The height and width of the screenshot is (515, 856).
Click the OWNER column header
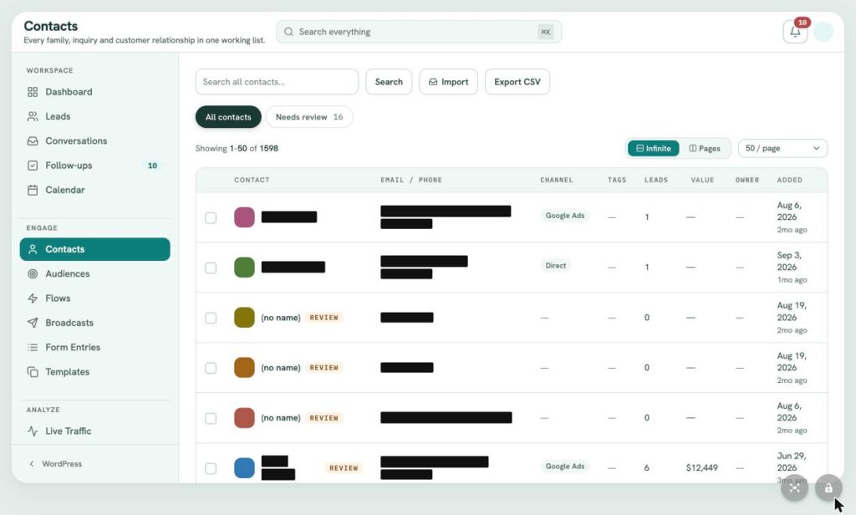pos(747,180)
